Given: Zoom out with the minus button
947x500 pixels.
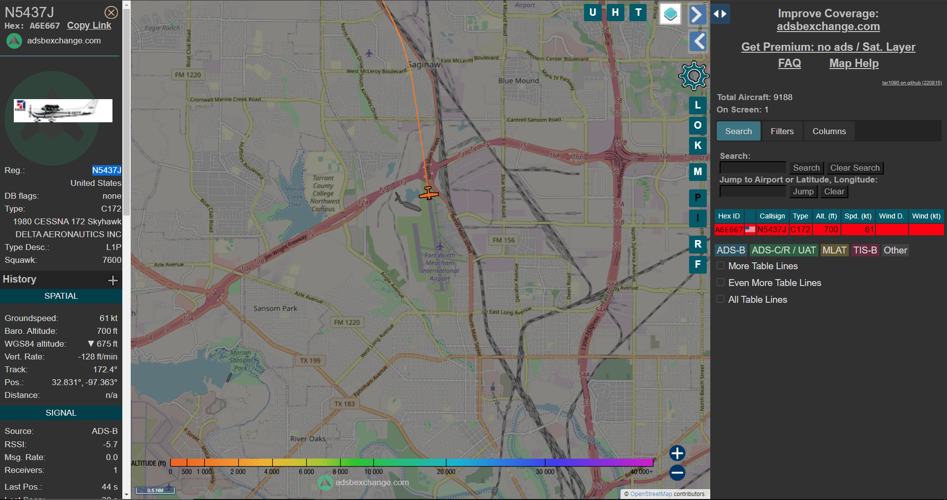Looking at the screenshot, I should pyautogui.click(x=677, y=472).
